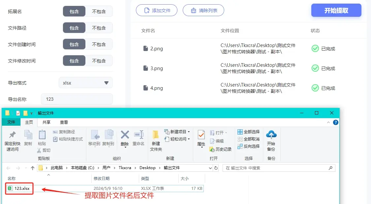
Task: Click the 开始提取 (Start Extract) button
Action: 336,10
